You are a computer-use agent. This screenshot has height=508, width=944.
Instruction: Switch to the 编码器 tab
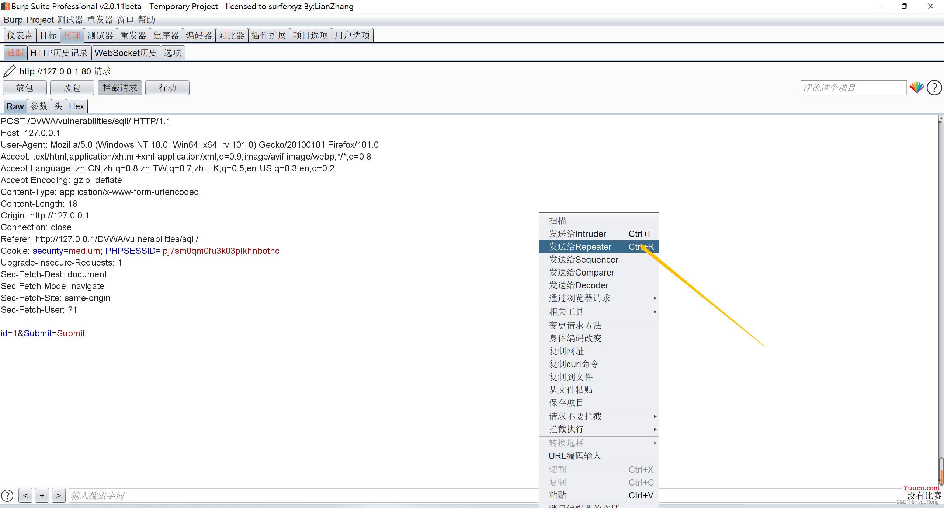(199, 35)
